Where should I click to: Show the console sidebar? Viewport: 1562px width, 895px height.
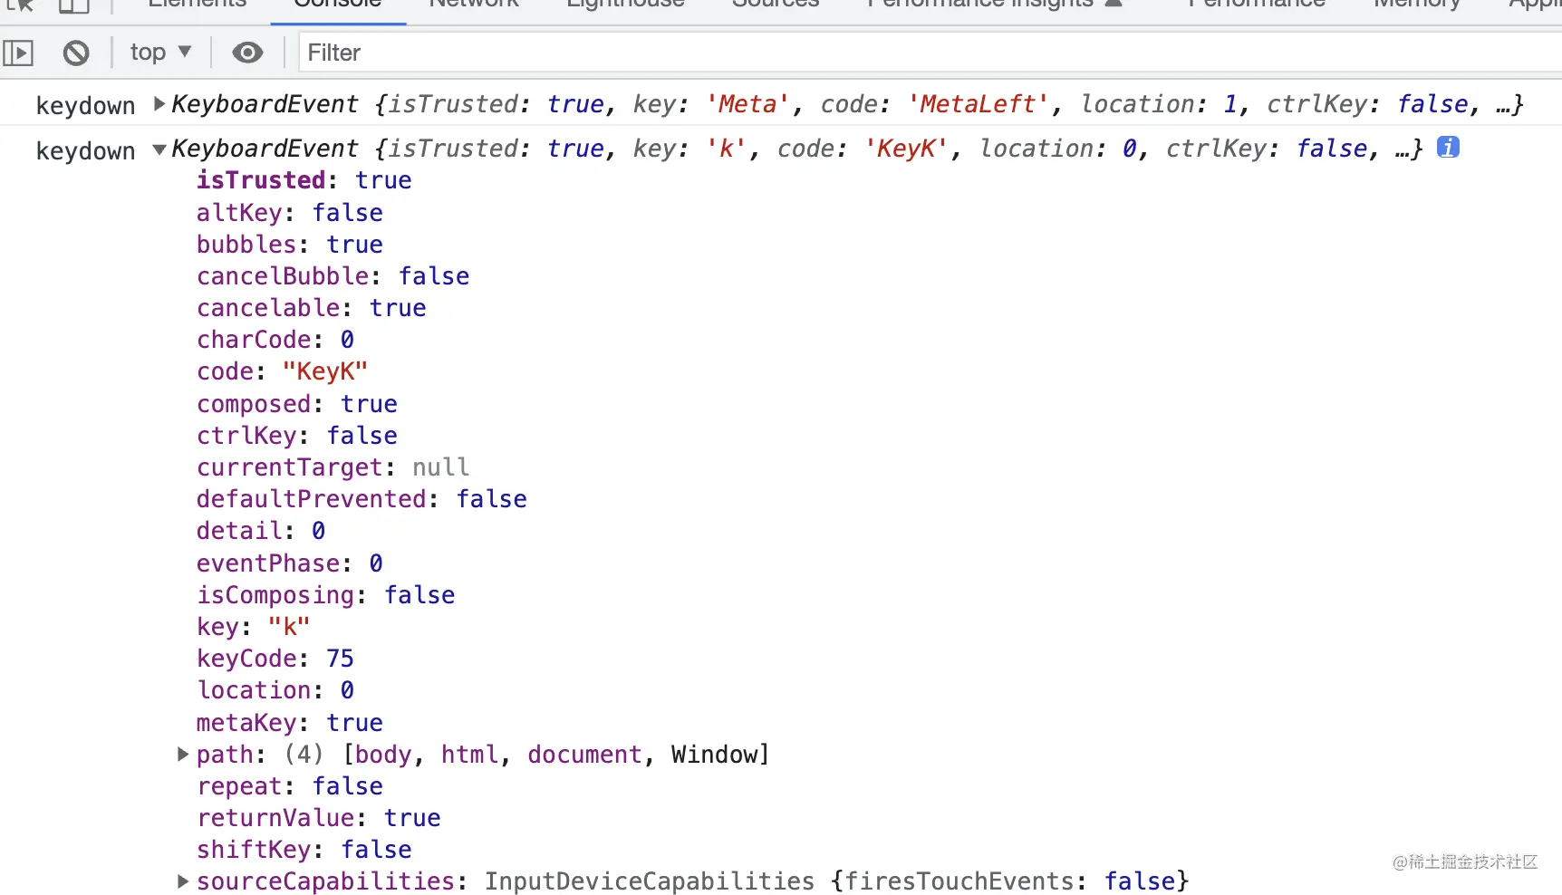point(18,53)
